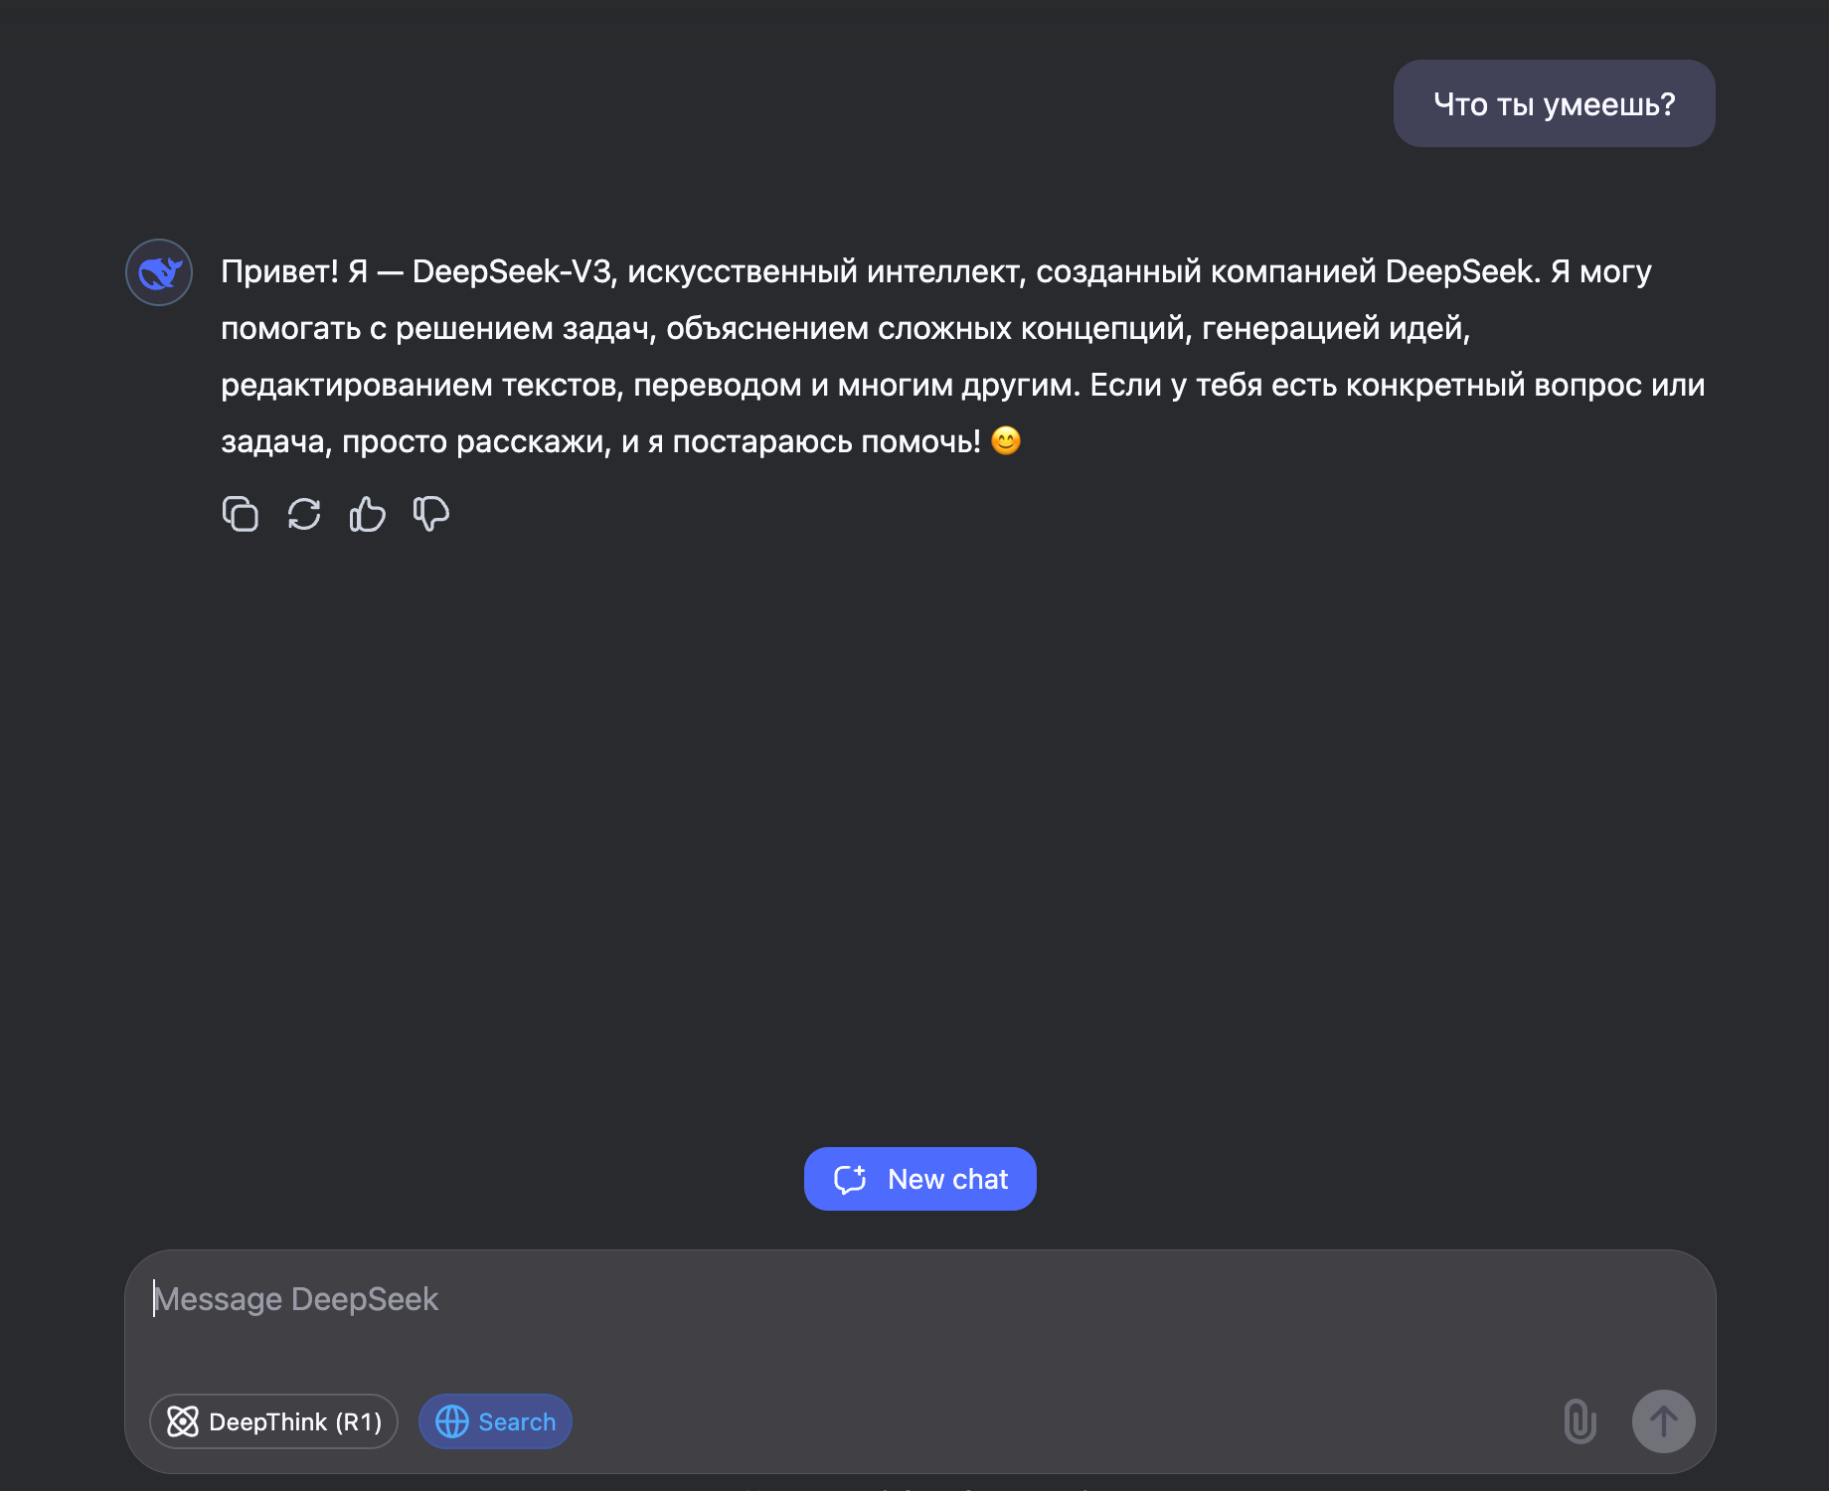Click the response line "задача, просто расскажи"
This screenshot has height=1491, width=1829.
(x=621, y=441)
